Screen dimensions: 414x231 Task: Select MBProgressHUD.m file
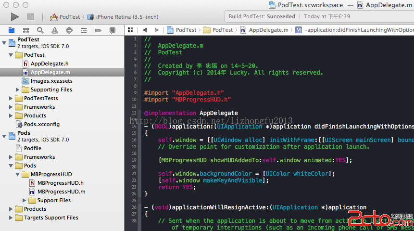click(61, 192)
